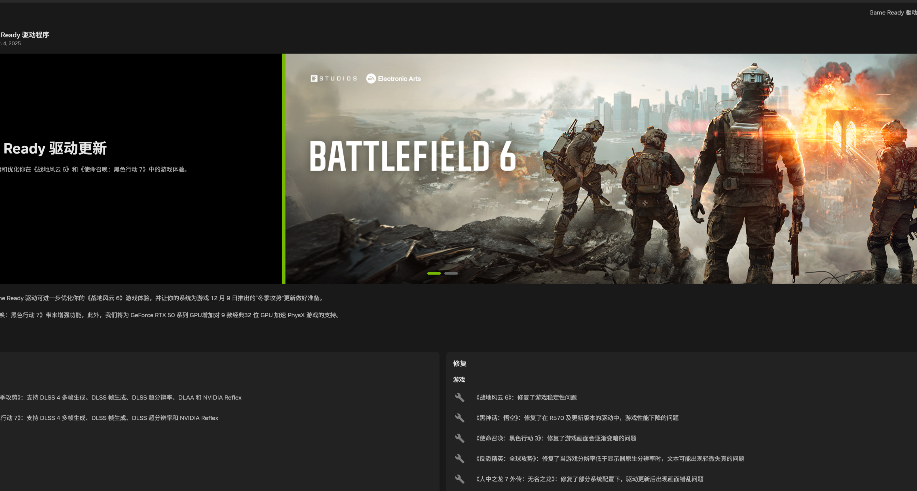
Task: Click the 游戏 subsection heading under 修复
Action: (x=459, y=380)
